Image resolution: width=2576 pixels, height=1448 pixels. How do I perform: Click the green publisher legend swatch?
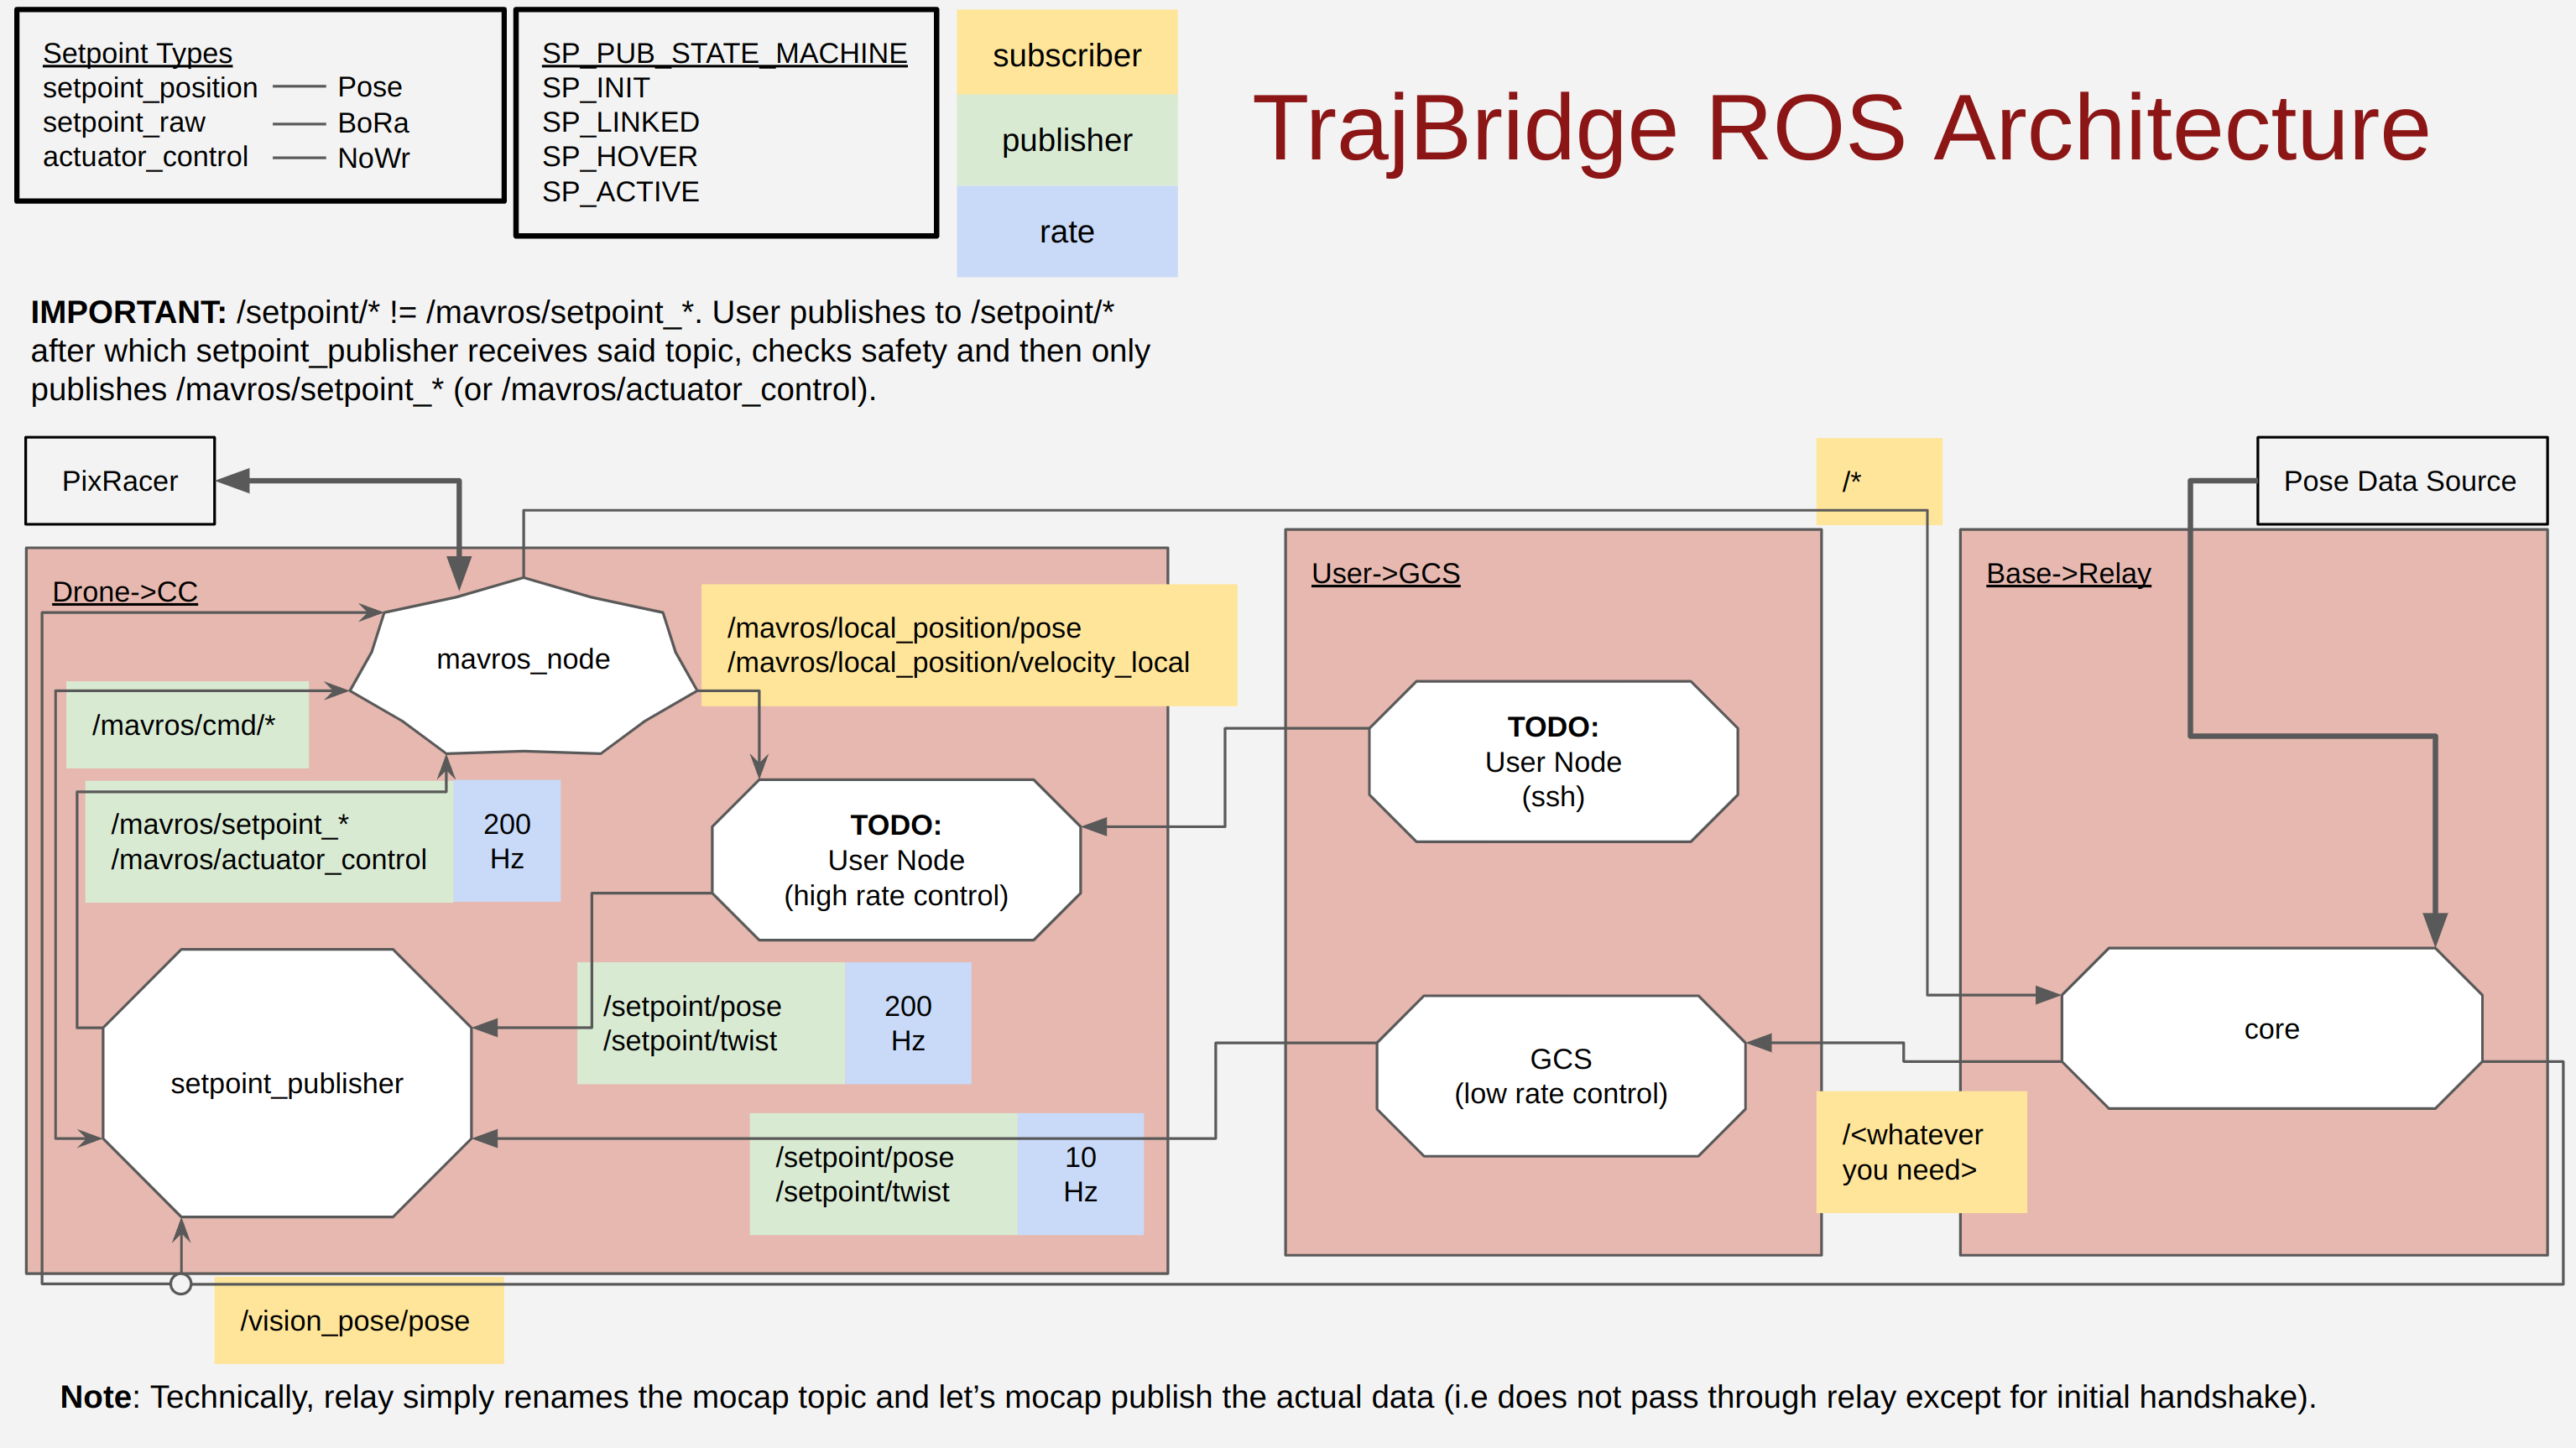tap(1066, 141)
